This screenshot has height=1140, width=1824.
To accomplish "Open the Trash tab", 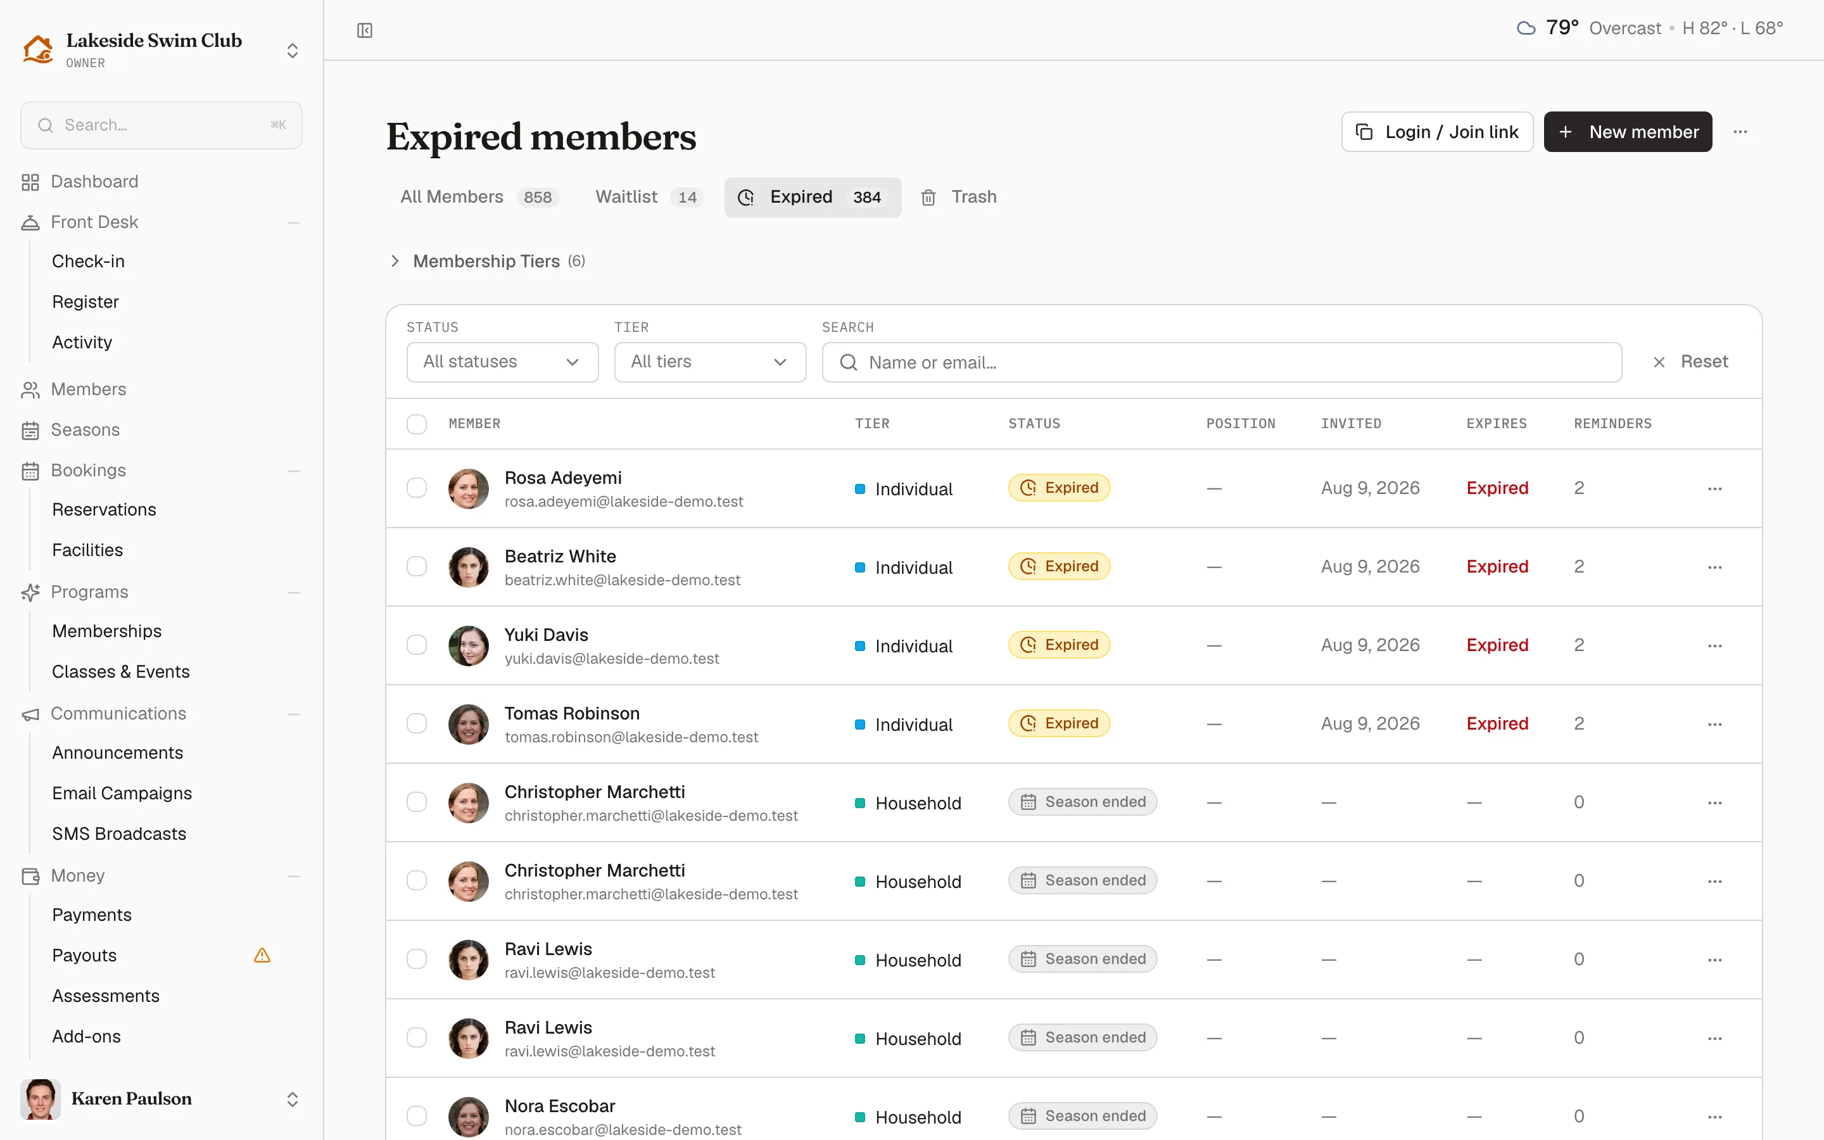I will (959, 197).
